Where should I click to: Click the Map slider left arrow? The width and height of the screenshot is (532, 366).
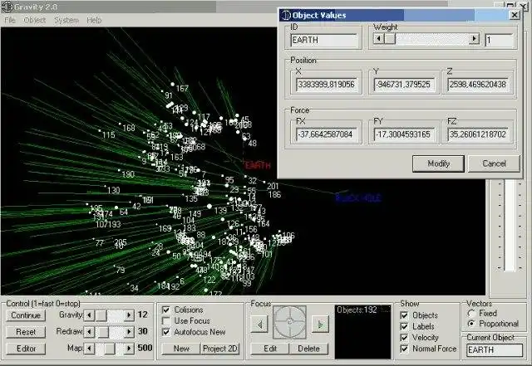pos(89,348)
